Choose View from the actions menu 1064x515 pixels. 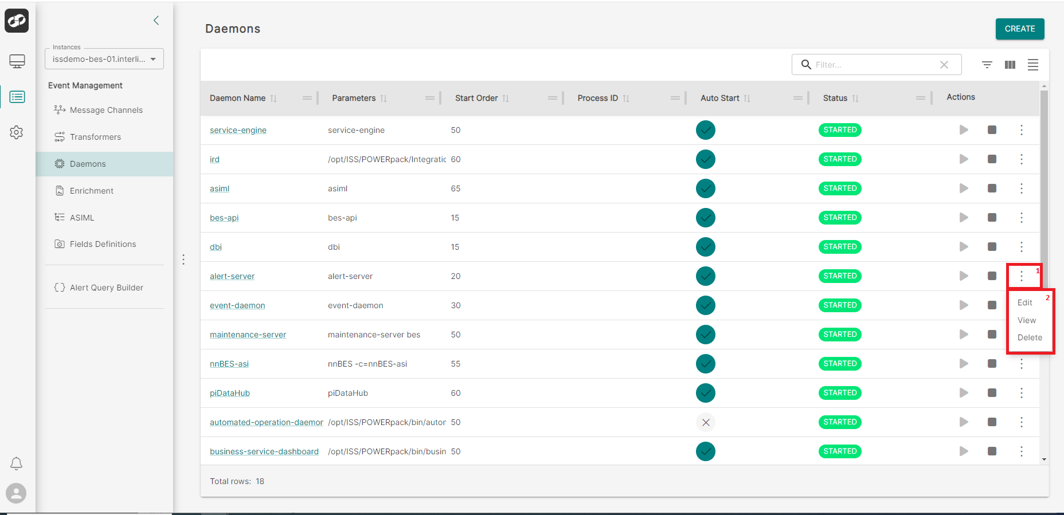pos(1027,320)
